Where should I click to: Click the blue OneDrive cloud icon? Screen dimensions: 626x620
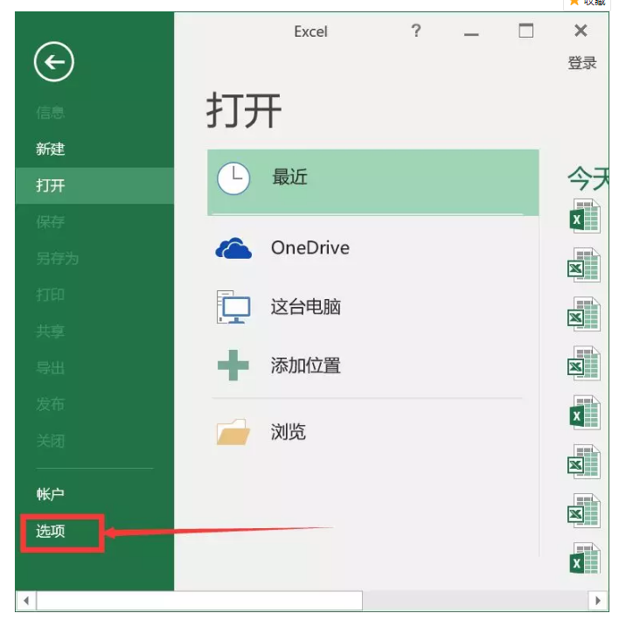pos(233,248)
